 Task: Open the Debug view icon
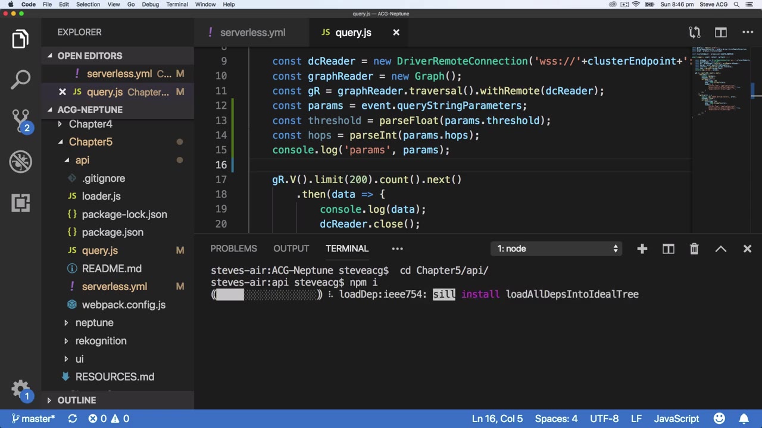[x=20, y=162]
